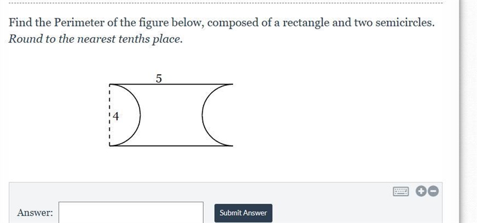This screenshot has height=223, width=477.
Task: Click inside the Answer input box
Action: click(131, 212)
